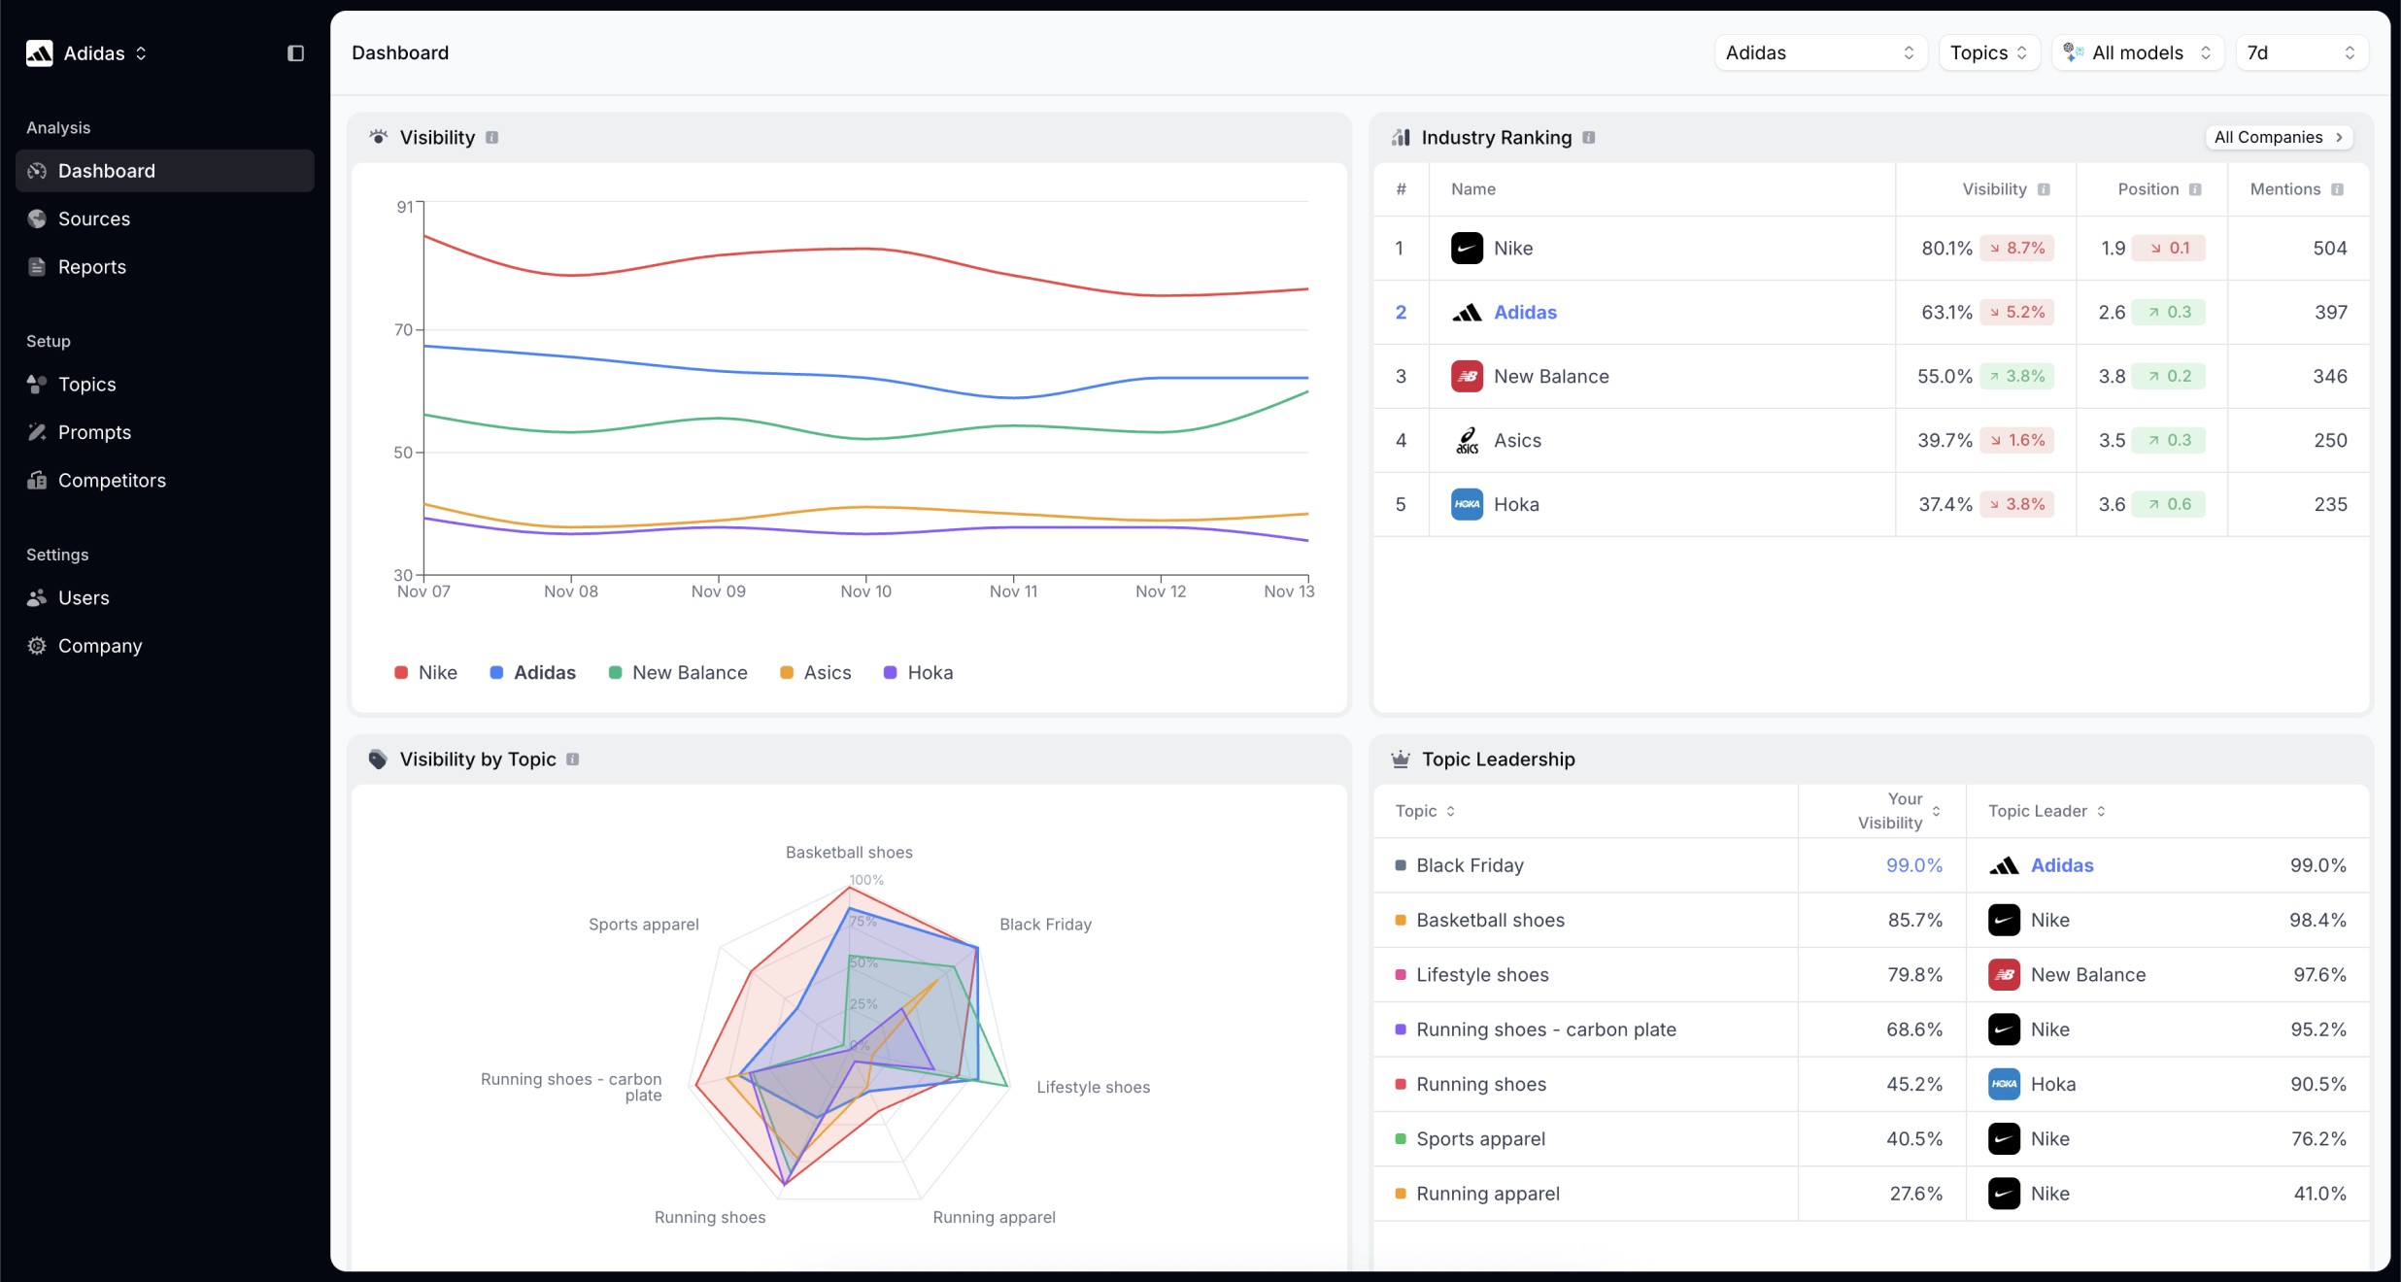The height and width of the screenshot is (1282, 2401).
Task: Click the info icon beside Visibility by Topic
Action: pos(573,759)
